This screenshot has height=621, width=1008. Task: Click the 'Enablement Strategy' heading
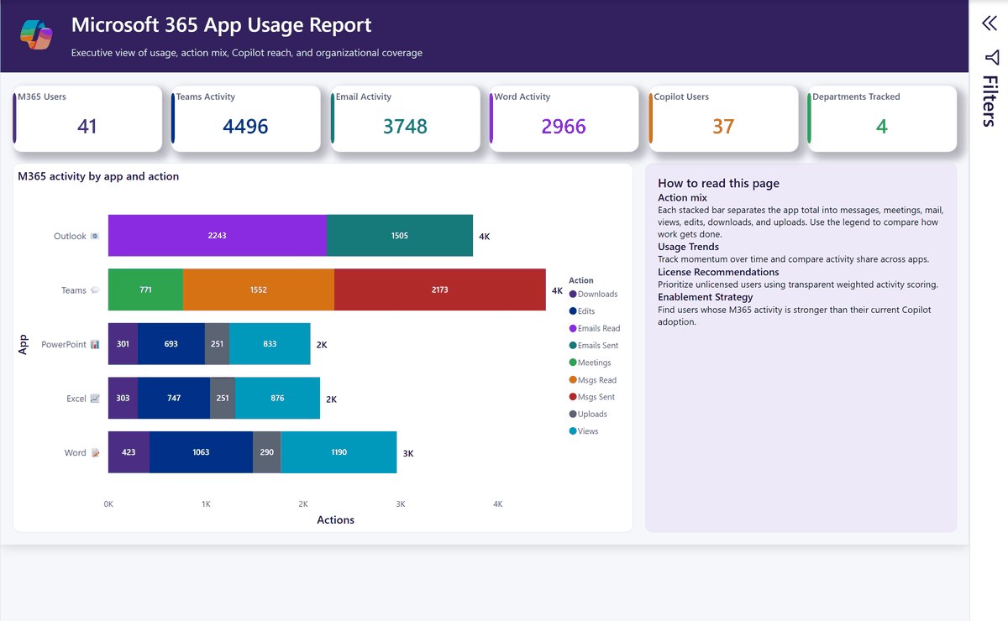[x=706, y=297]
